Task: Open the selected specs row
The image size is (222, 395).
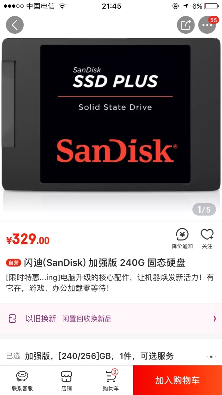Action: click(111, 356)
